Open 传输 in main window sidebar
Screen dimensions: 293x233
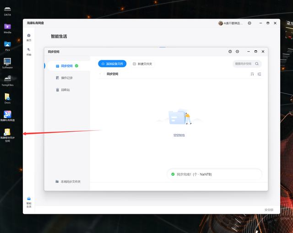coord(29,52)
